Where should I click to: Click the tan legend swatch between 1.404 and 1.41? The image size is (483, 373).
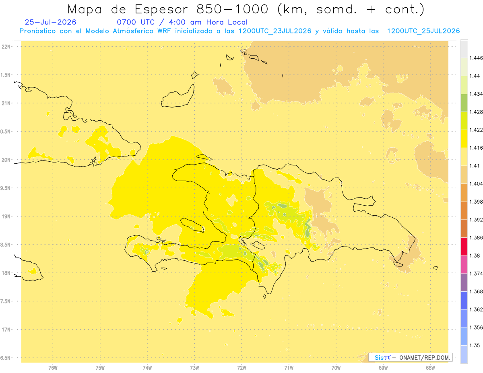(x=464, y=174)
